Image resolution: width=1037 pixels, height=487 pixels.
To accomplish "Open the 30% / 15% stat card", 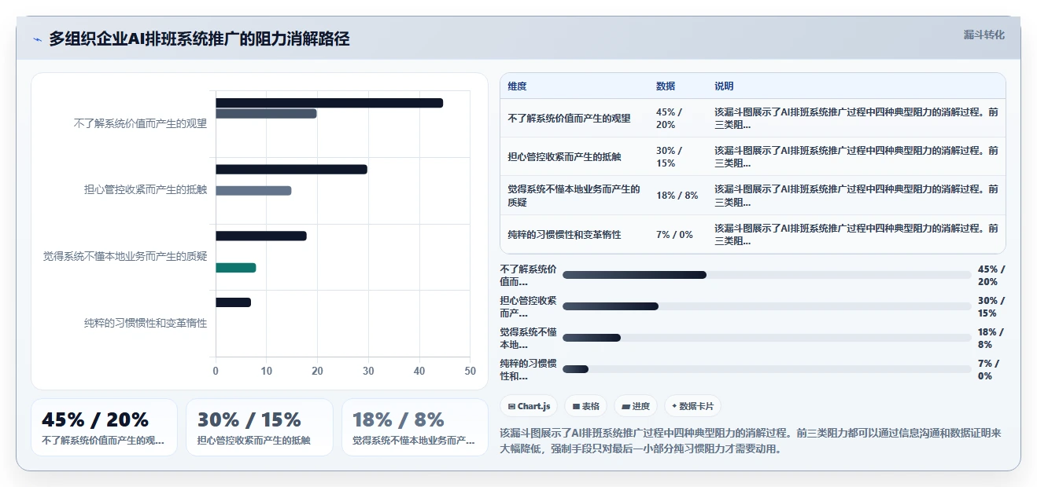I will 259,427.
